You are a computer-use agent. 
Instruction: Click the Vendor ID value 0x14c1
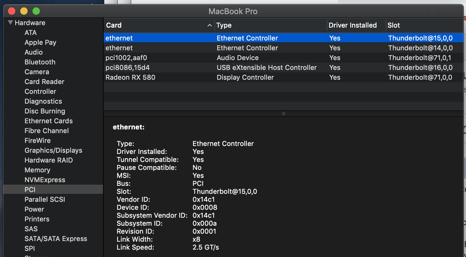204,199
